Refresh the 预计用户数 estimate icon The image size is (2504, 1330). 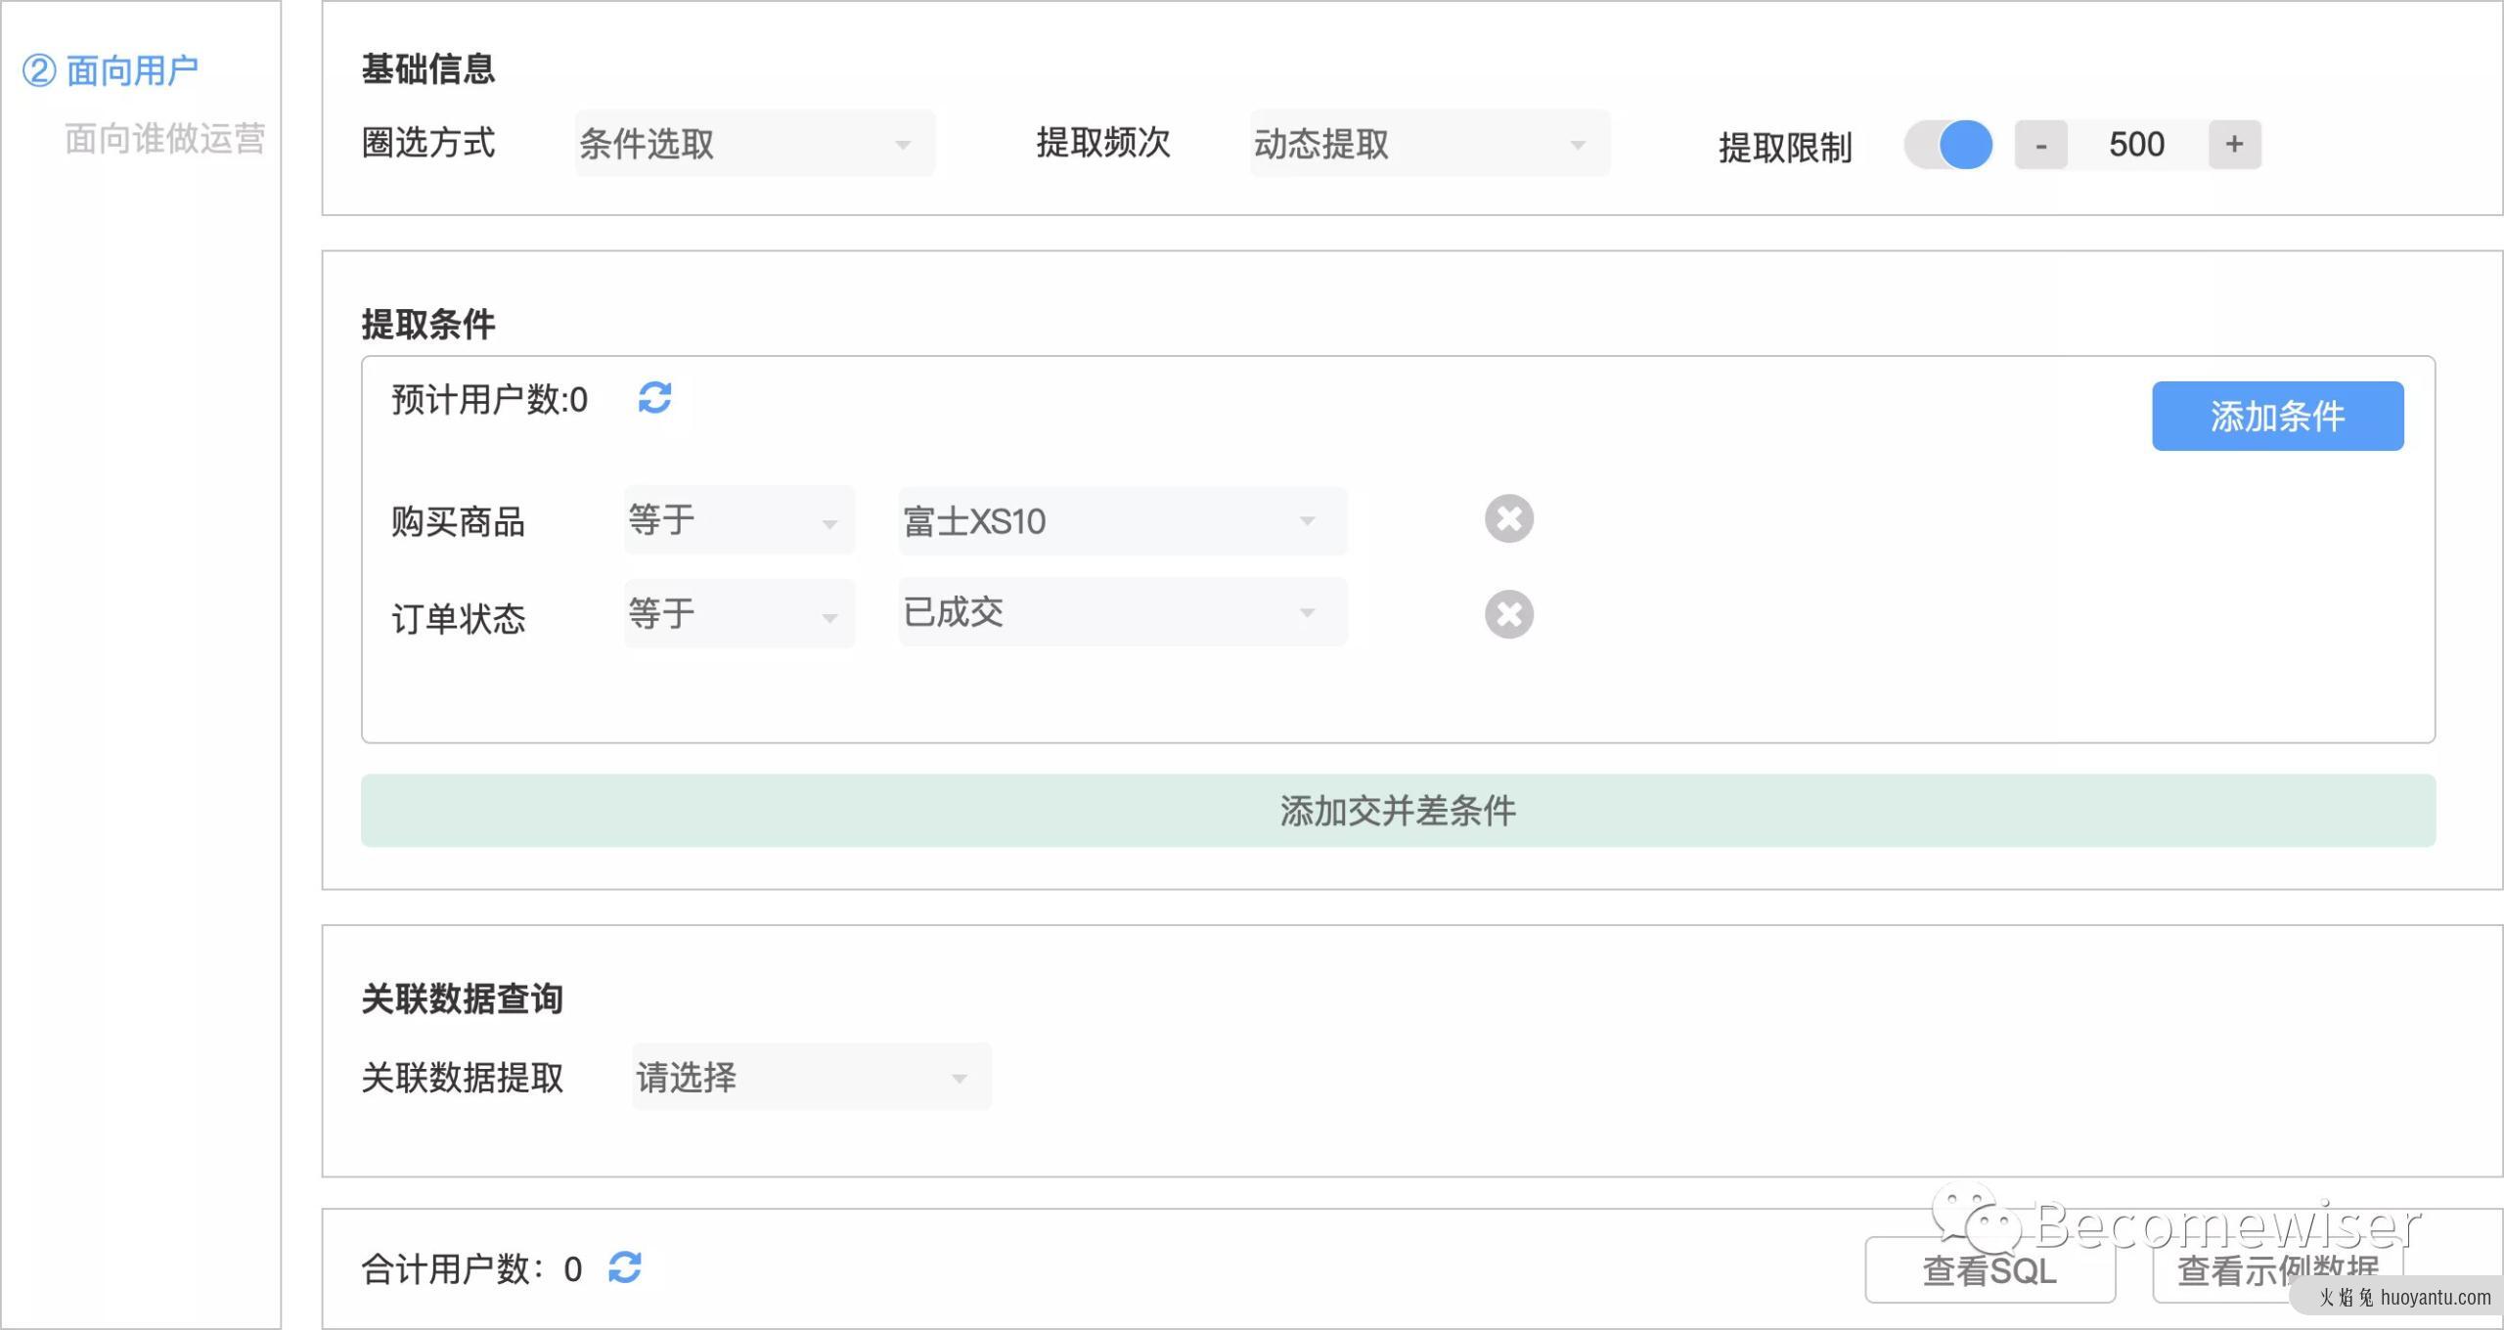(x=654, y=398)
